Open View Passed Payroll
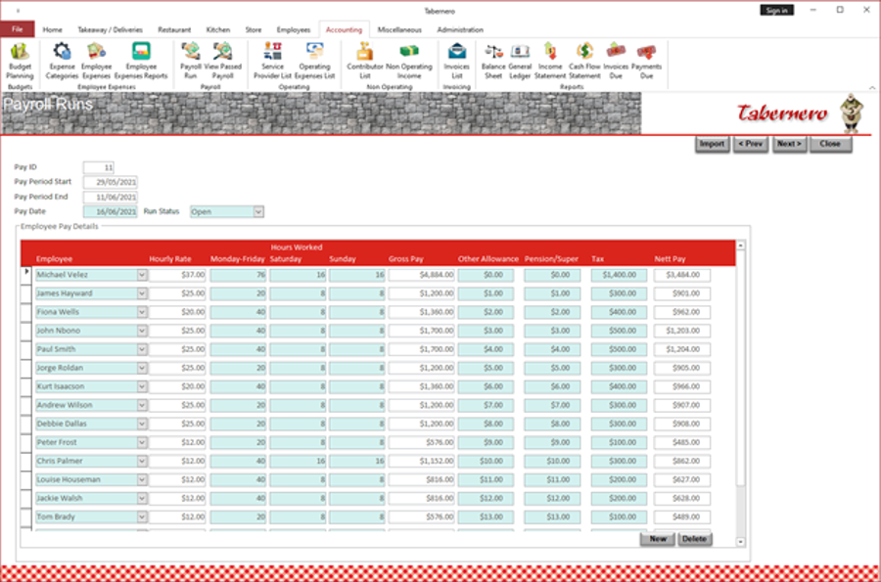The image size is (881, 582). click(222, 61)
